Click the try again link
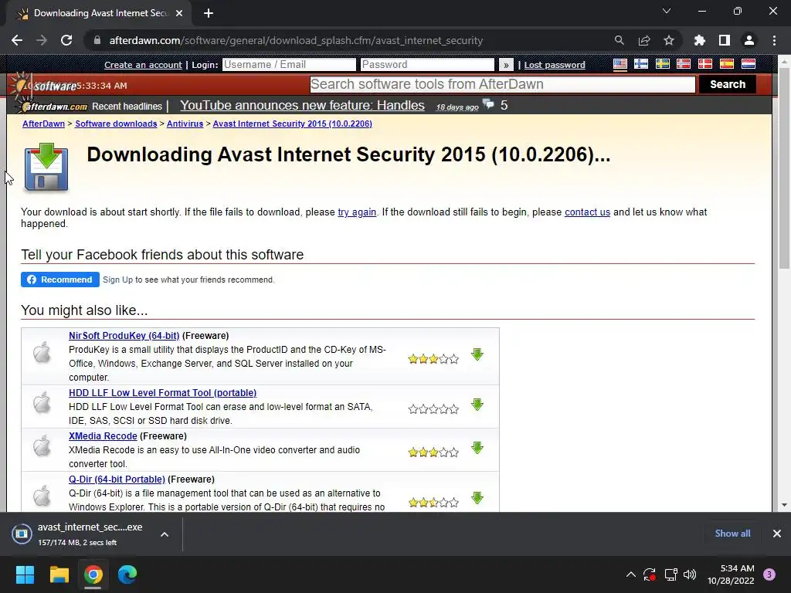Image resolution: width=791 pixels, height=593 pixels. pyautogui.click(x=357, y=212)
